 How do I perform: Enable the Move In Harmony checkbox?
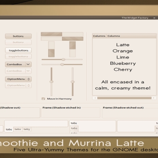43,99
